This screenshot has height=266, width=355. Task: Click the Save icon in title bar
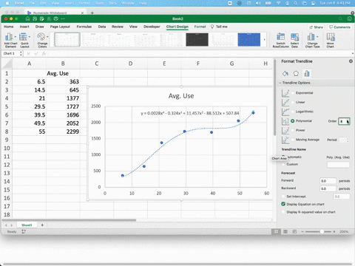click(35, 18)
